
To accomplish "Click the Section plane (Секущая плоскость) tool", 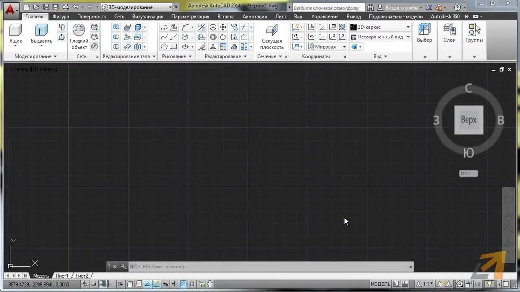I will tap(272, 36).
